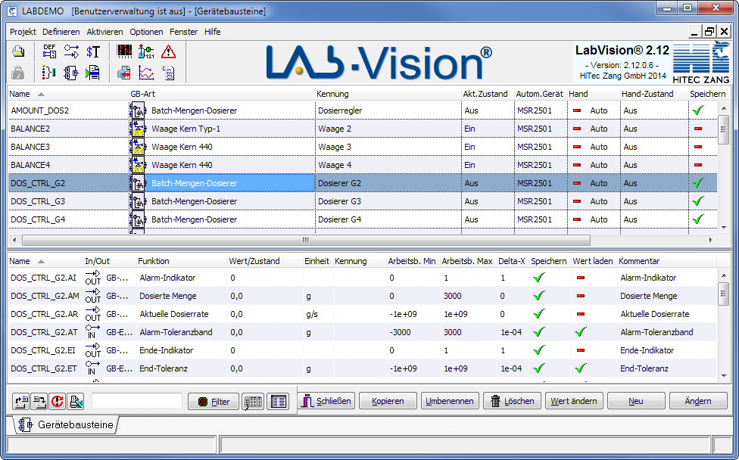
Task: Click the Neu button
Action: tap(636, 401)
